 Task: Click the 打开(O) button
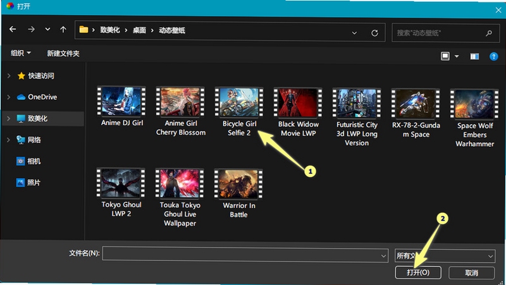418,273
